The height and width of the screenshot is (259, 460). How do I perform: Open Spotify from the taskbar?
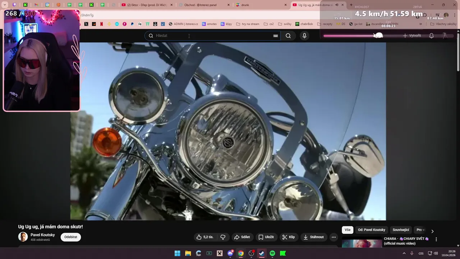(272, 253)
